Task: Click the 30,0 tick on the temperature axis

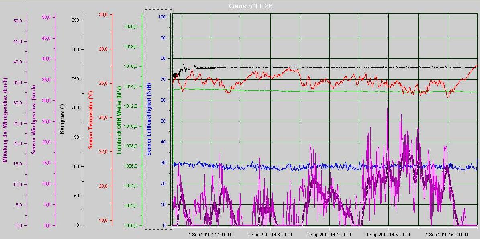Action: [103, 15]
